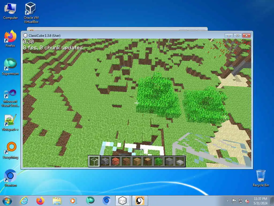Open the Everything search desktop shortcut

10,150
